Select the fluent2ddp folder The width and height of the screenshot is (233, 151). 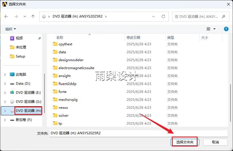[x=67, y=84]
